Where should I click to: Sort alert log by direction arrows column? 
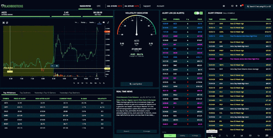[x=187, y=19]
